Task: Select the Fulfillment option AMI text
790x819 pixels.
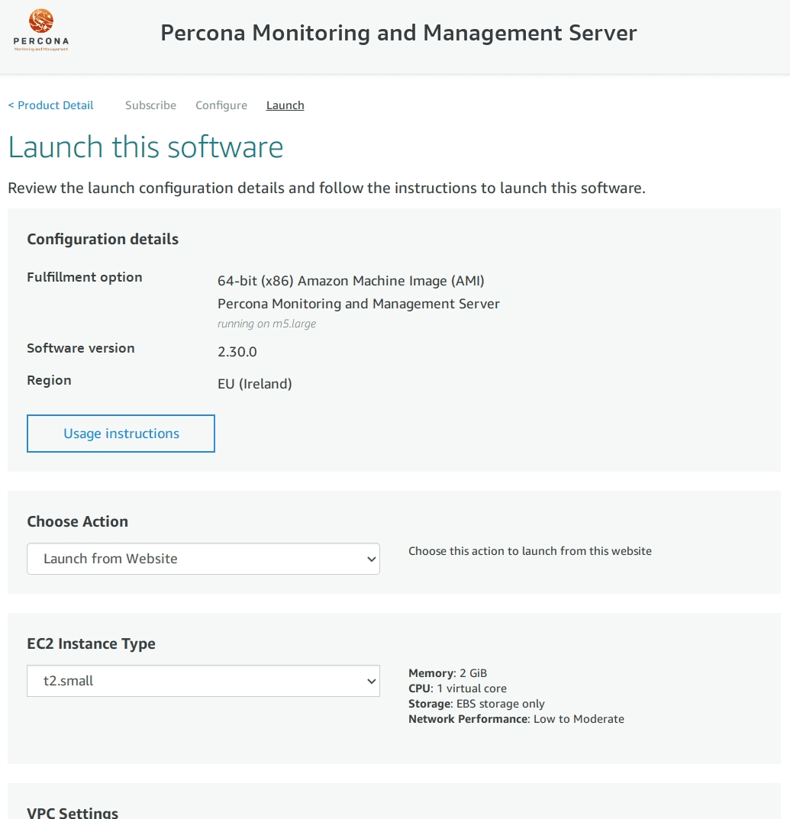Action: 351,281
